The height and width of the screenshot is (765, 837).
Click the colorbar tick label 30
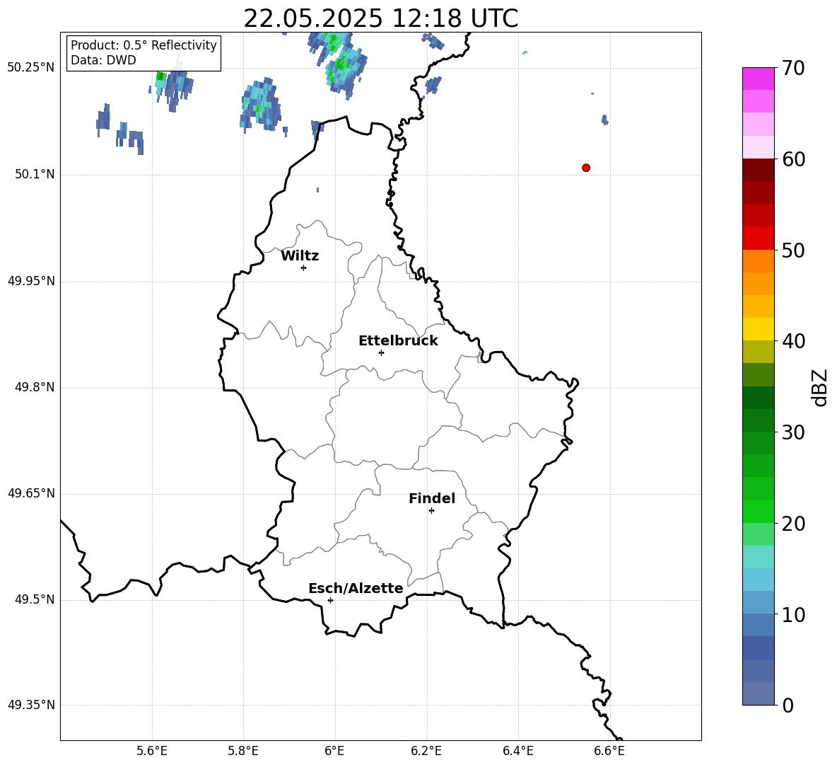(x=793, y=432)
